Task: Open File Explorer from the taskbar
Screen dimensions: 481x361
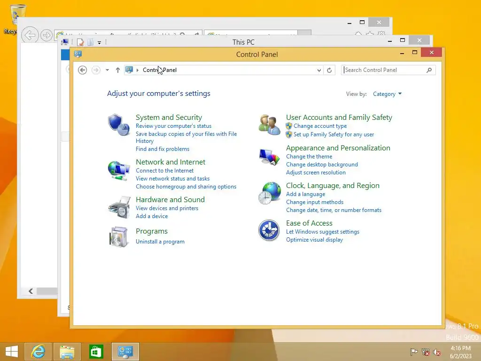Action: coord(67,352)
